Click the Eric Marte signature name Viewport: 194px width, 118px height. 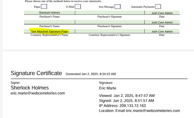click(x=107, y=88)
